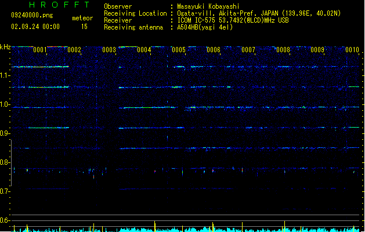The height and width of the screenshot is (232, 365).
Task: Click the 1.1 kHz axis label
Action: 5,75
